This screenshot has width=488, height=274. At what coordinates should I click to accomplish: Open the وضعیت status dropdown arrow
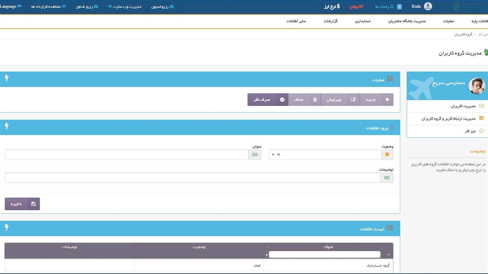point(273,155)
